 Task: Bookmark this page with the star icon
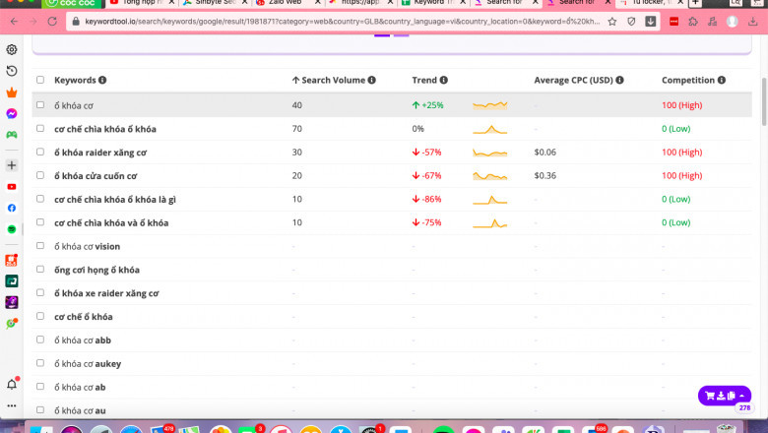point(612,21)
